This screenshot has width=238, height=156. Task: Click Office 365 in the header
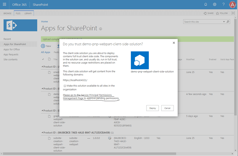coord(19,5)
